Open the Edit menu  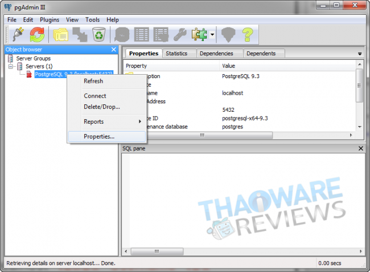28,20
